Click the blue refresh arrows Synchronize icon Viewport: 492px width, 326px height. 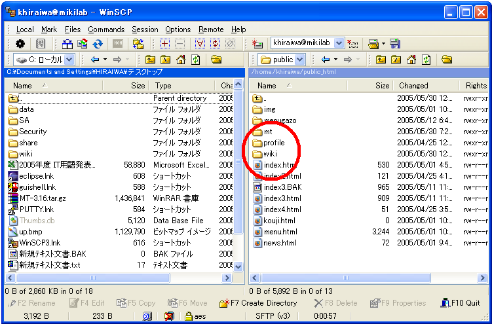pos(98,44)
